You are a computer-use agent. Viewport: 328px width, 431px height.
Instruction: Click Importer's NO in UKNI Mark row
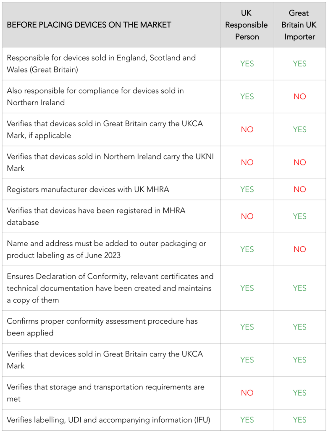pos(299,162)
